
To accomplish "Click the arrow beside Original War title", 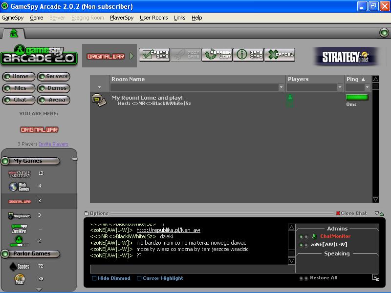I will [x=131, y=56].
